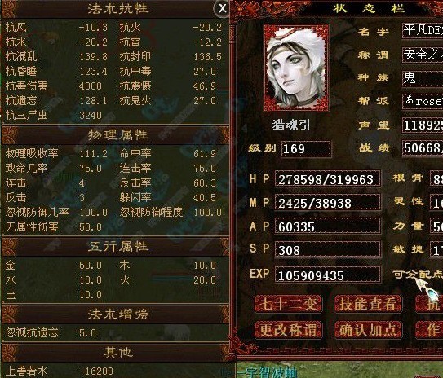Click the HP value field
This screenshot has width=443, height=378.
tap(327, 179)
